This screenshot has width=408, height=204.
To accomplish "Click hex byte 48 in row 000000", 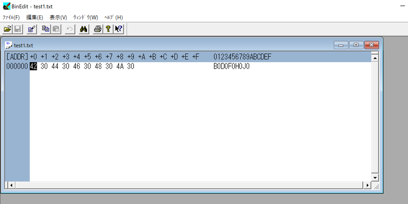I will [x=98, y=66].
